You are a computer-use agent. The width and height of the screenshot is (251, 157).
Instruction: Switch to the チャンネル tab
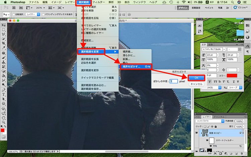(x=219, y=117)
